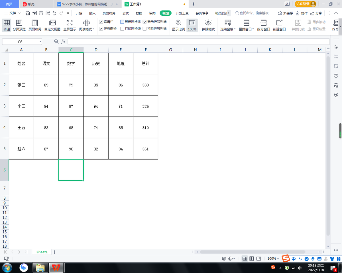Toggle the 任务窗格 checkbox

[x=101, y=29]
